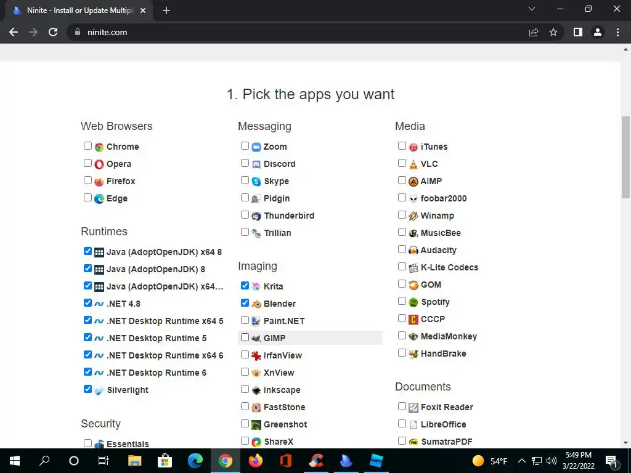This screenshot has width=631, height=473.
Task: Uncheck the Krita checkbox
Action: pyautogui.click(x=245, y=286)
